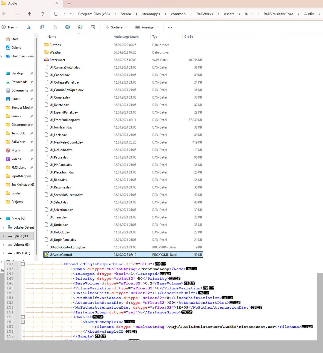Click the Neu new item button
This screenshot has height=353, width=323.
pyautogui.click(x=10, y=27)
